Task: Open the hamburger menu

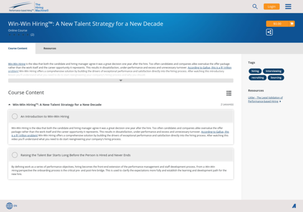Action: click(288, 7)
